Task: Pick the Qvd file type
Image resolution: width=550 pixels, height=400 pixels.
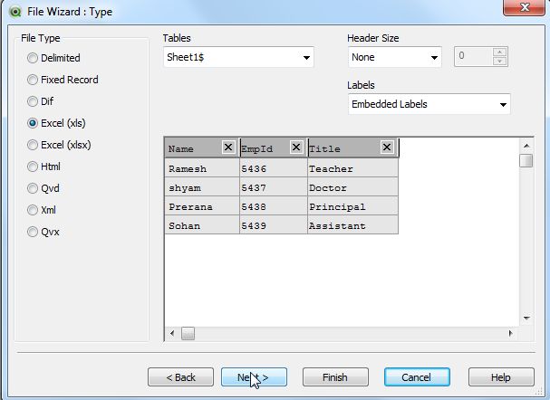Action: coord(33,188)
